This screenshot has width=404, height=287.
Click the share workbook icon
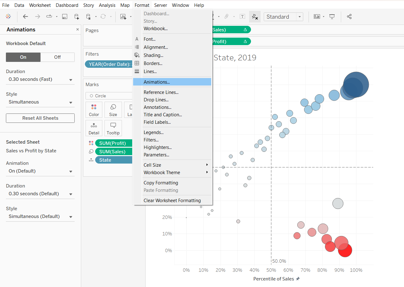[349, 17]
